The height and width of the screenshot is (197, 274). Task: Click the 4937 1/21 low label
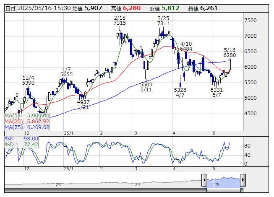pos(83,104)
